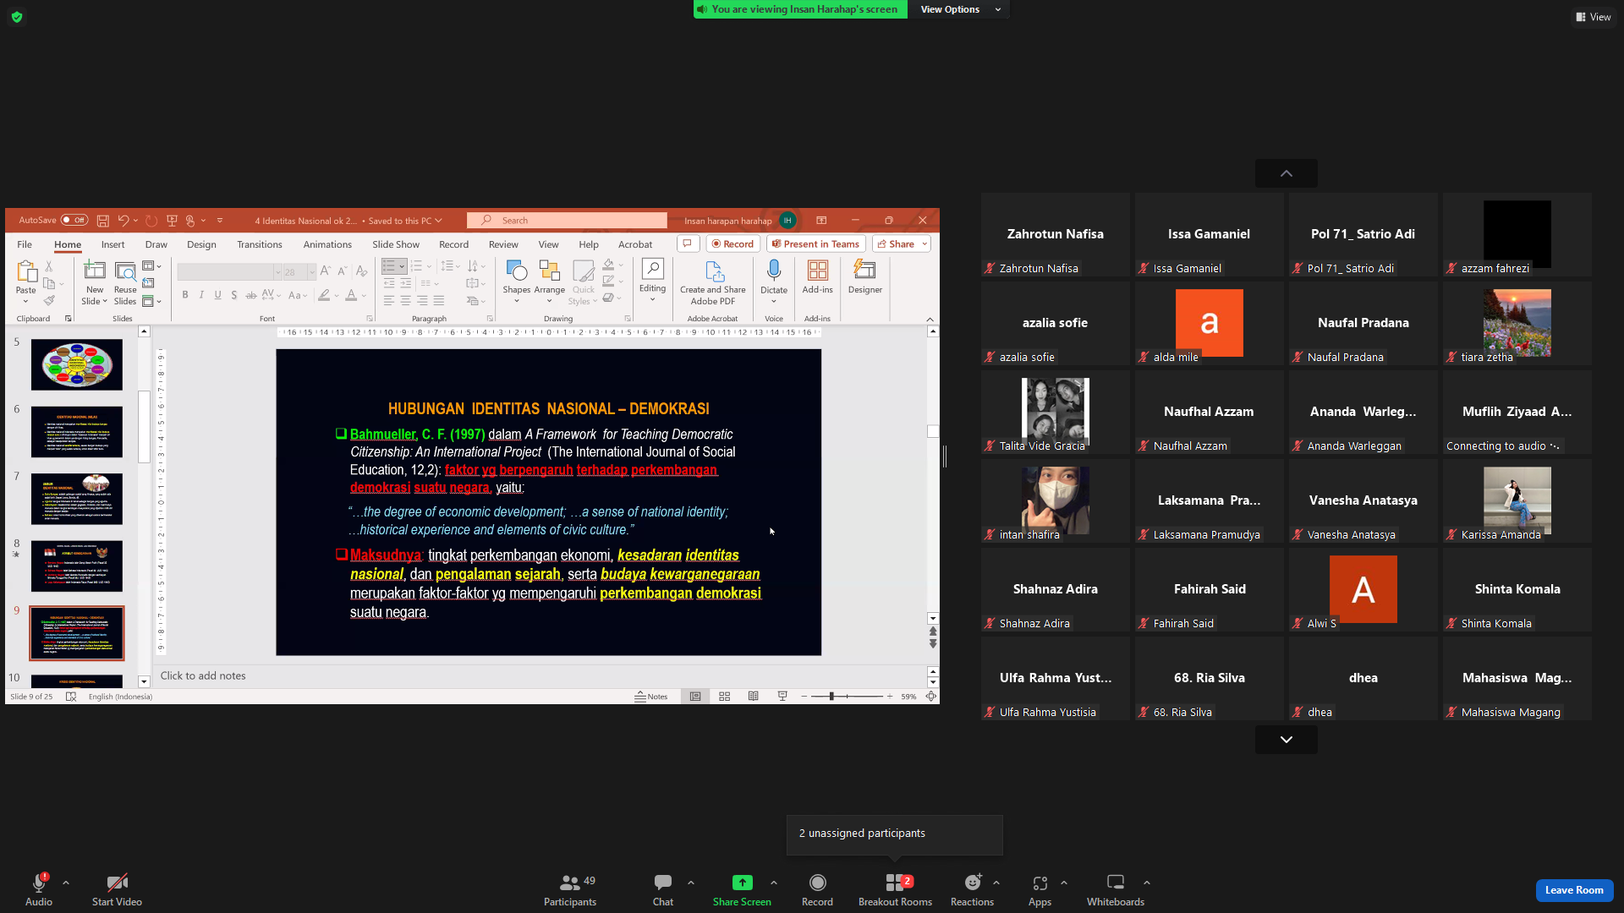Viewport: 1624px width, 913px height.
Task: Click the Quick Styles icon
Action: 583,271
